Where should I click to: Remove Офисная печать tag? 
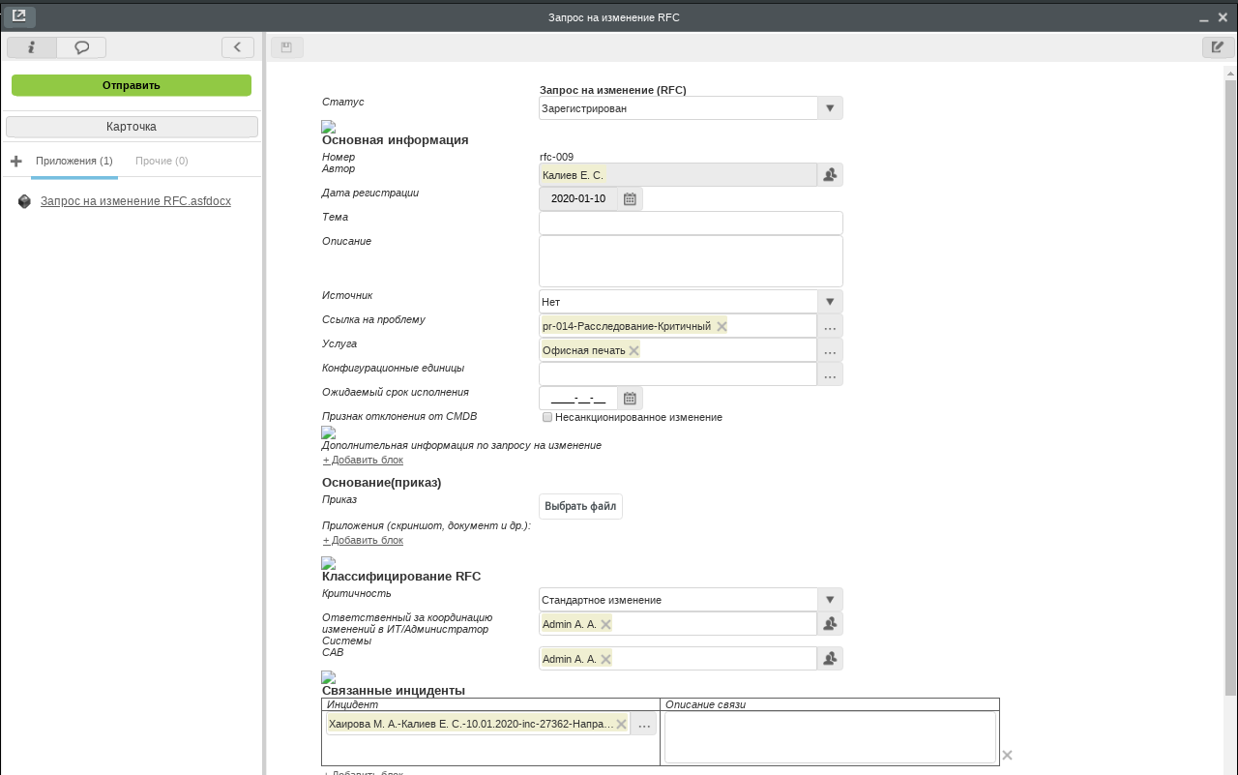(x=634, y=350)
